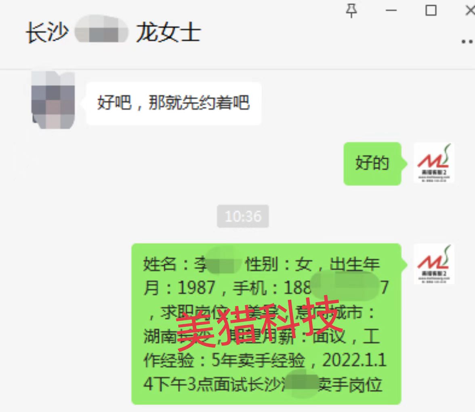Image resolution: width=475 pixels, height=412 pixels.
Task: Click the 1987 birth year text
Action: point(196,287)
